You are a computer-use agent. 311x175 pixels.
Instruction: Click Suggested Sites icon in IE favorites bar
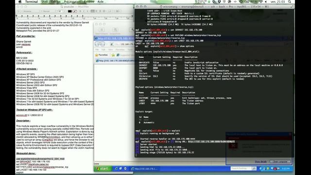coord(118,55)
